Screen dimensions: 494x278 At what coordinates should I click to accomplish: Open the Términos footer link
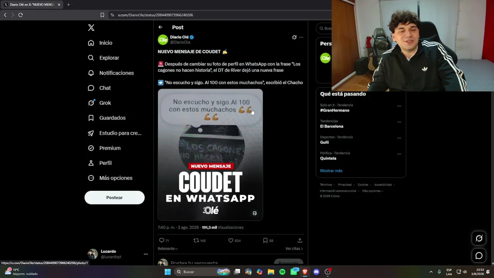pyautogui.click(x=326, y=185)
